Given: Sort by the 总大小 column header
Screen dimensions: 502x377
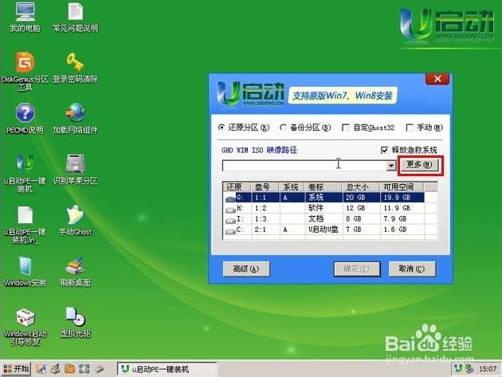Looking at the screenshot, I should (360, 187).
